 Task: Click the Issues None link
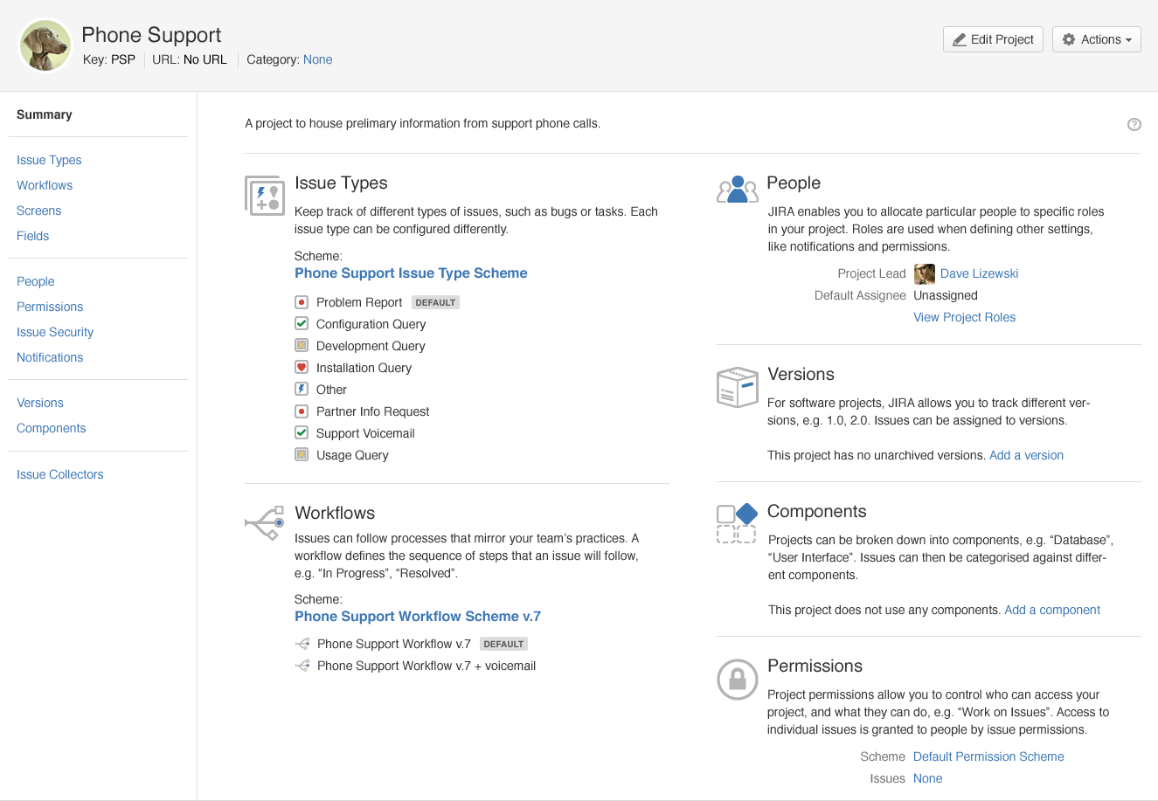coord(928,778)
